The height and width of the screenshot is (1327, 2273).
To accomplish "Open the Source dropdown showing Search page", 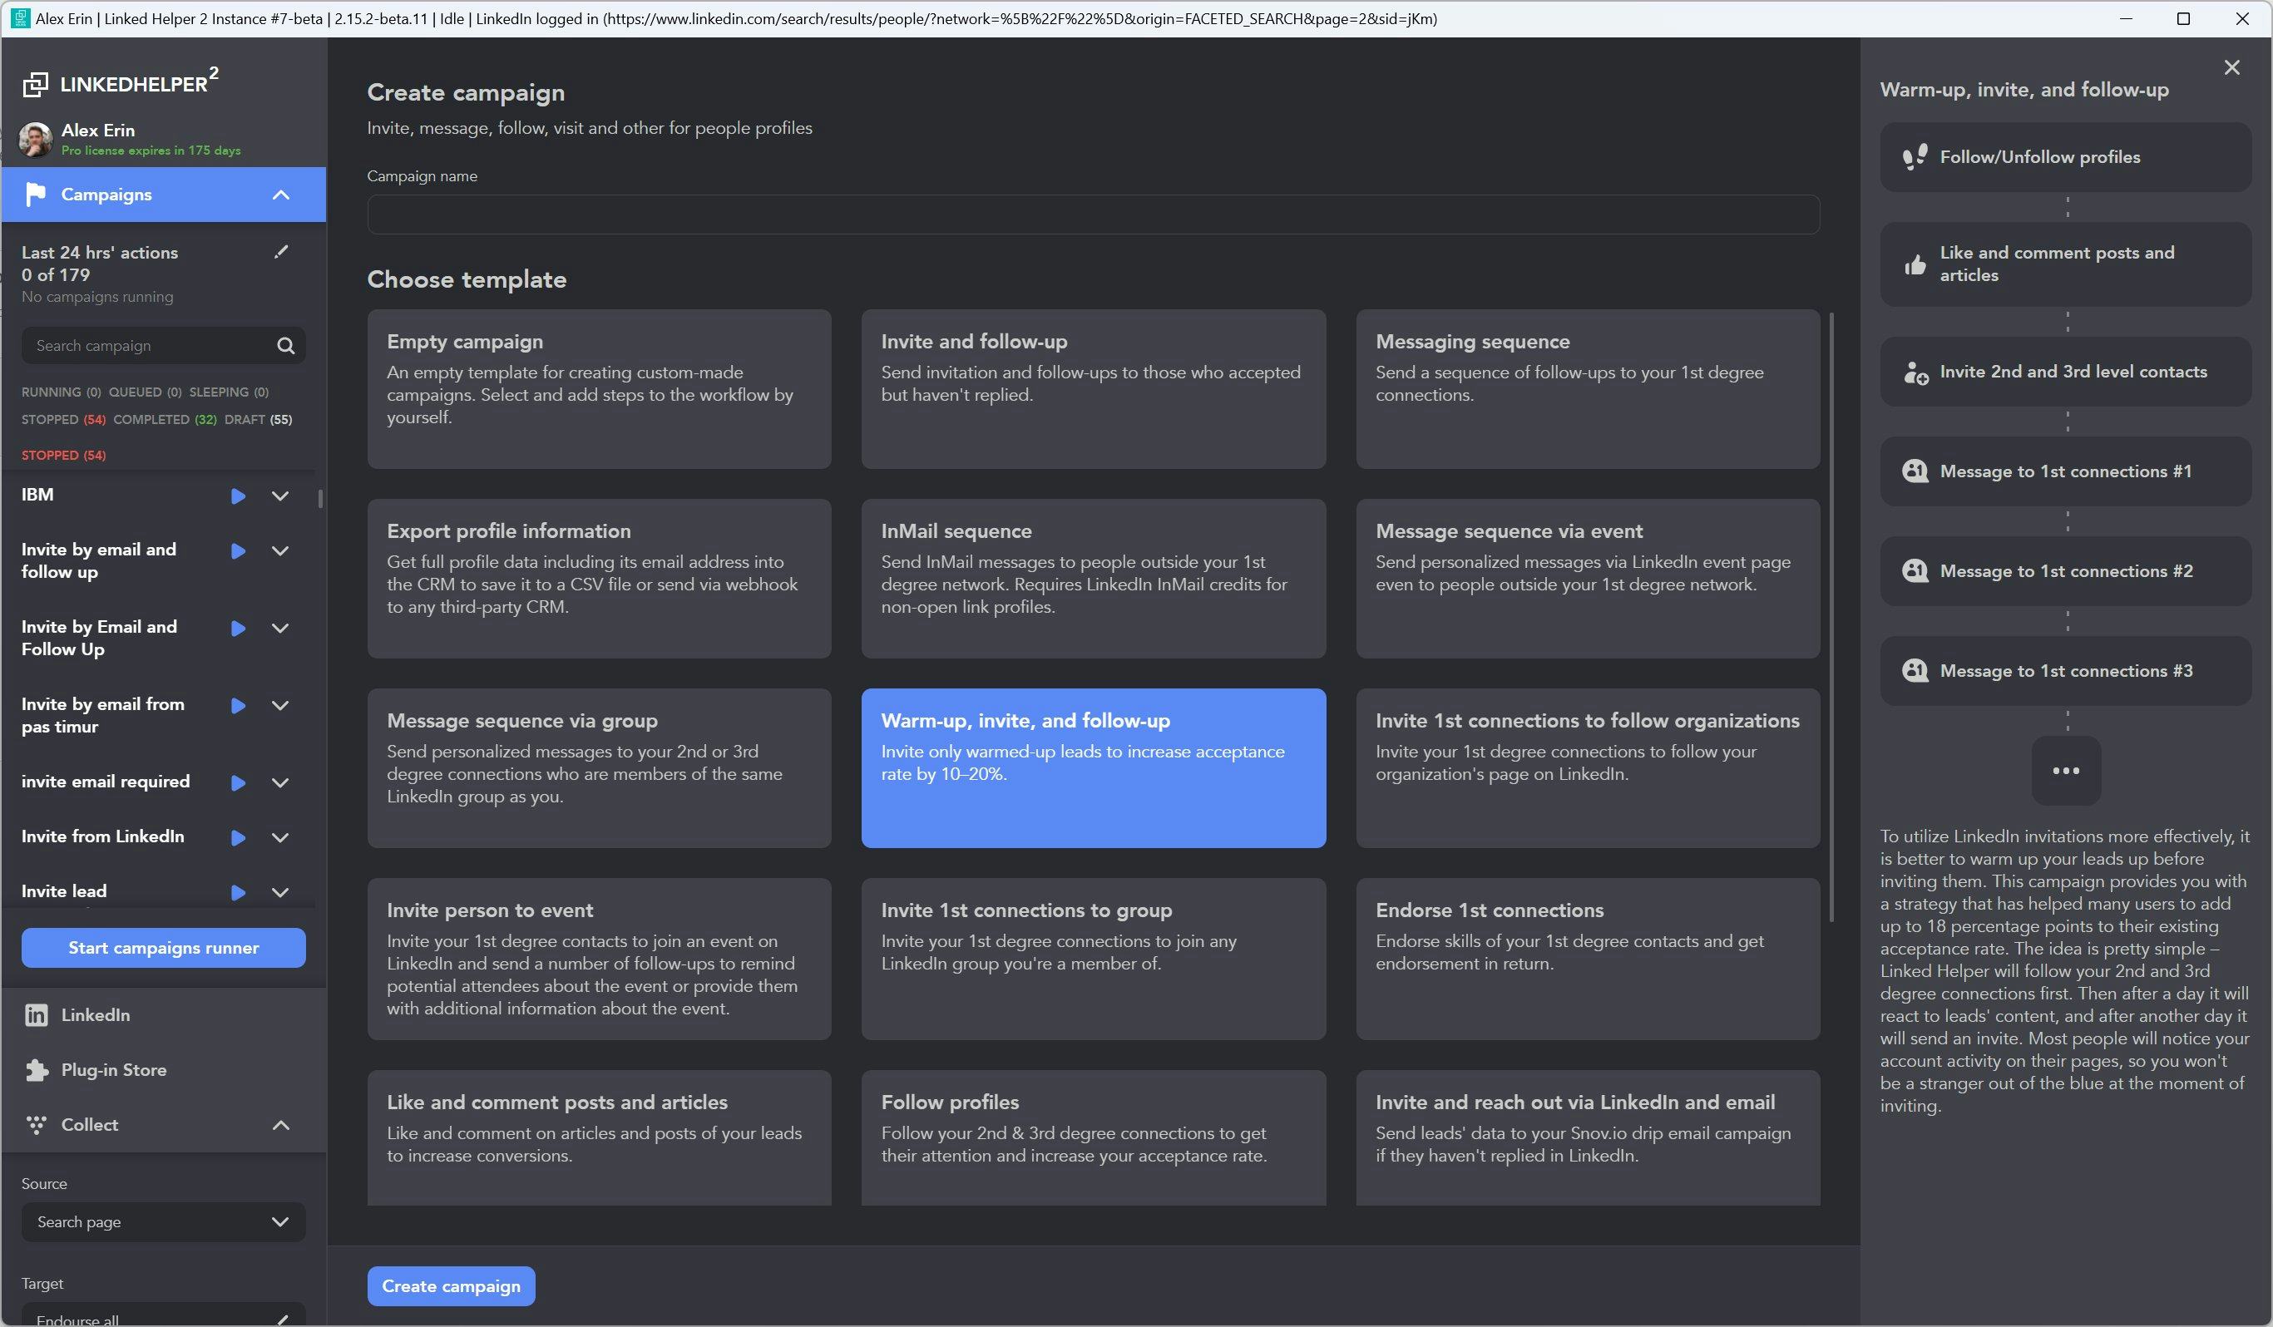I will (162, 1221).
